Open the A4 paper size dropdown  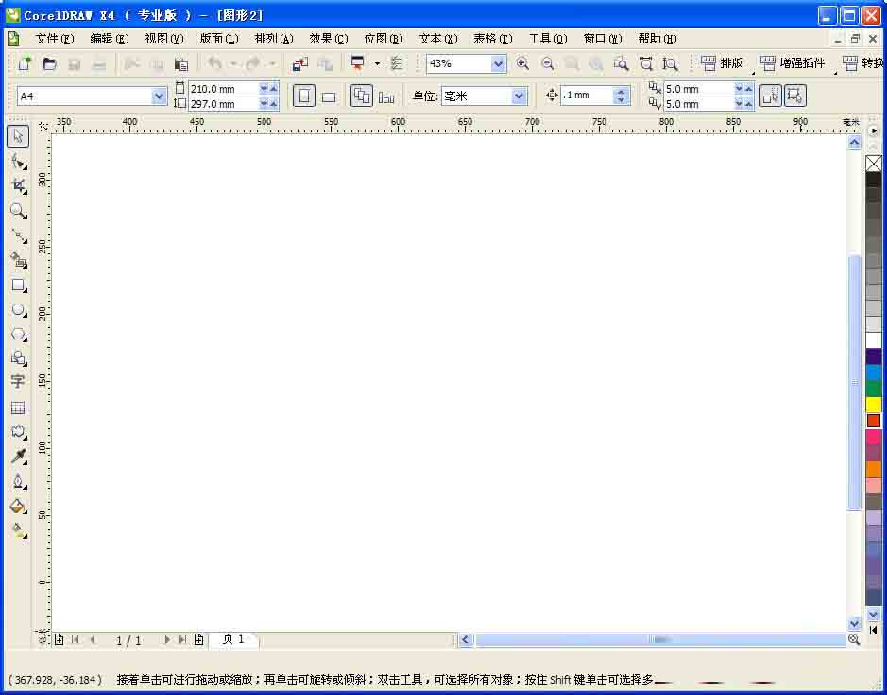(158, 96)
